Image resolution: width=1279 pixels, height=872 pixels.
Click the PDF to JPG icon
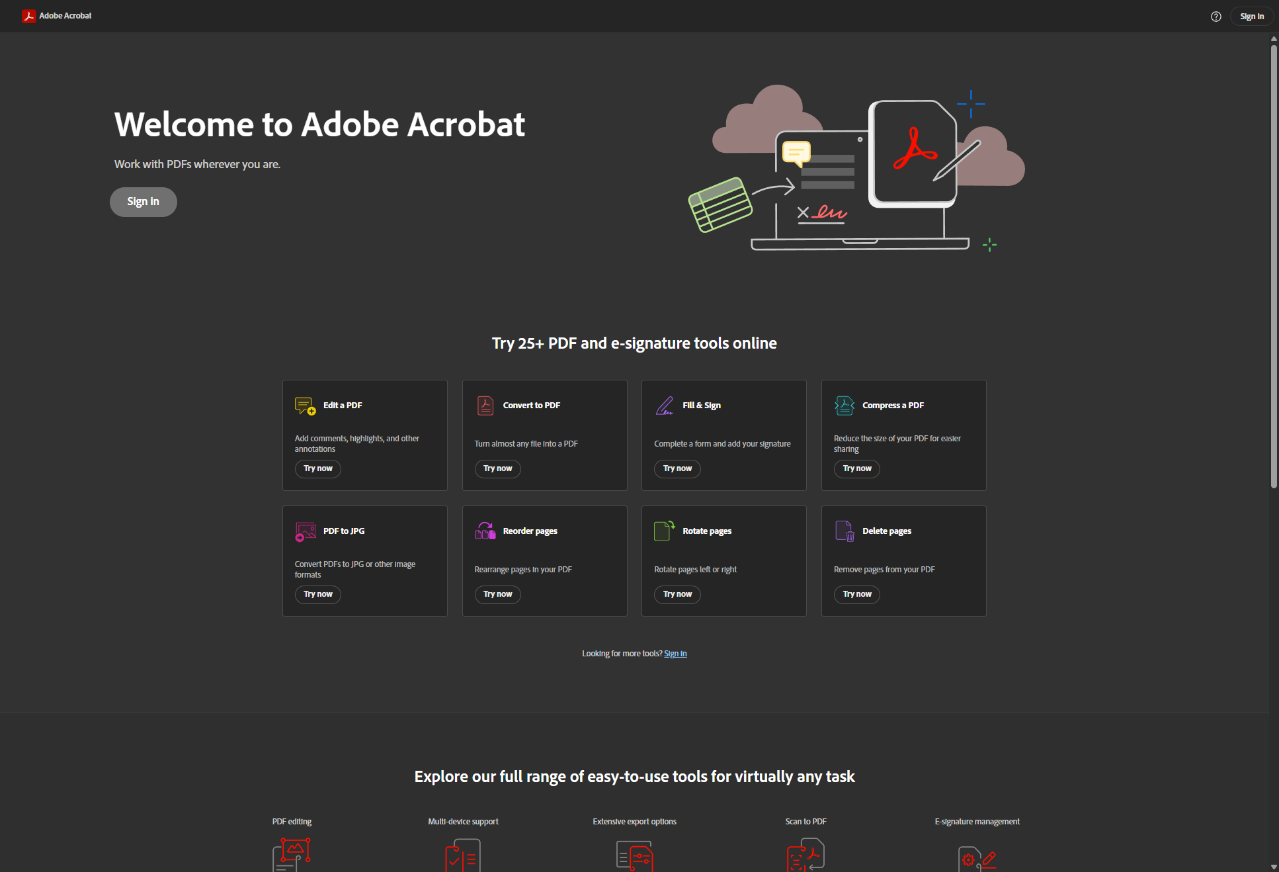[x=305, y=531]
